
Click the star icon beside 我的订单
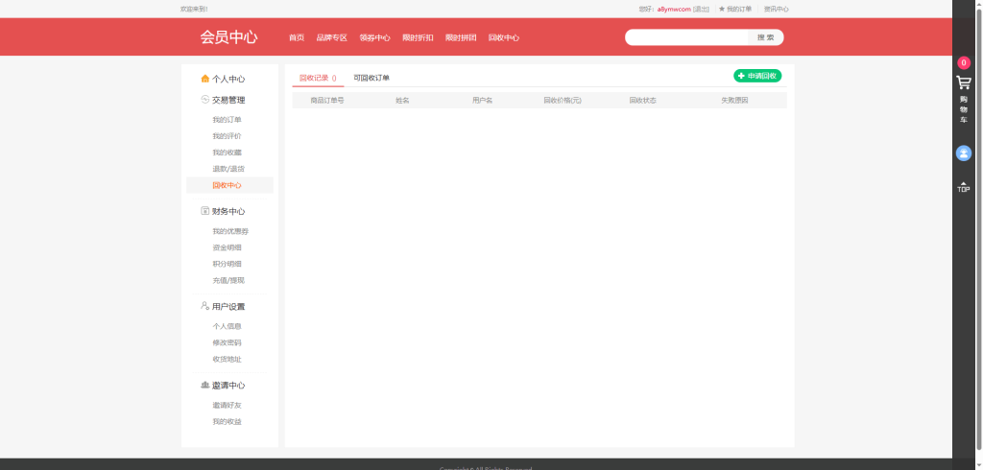pos(722,9)
